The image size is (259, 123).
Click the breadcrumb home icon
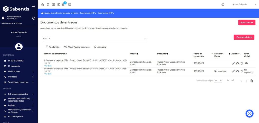42,13
